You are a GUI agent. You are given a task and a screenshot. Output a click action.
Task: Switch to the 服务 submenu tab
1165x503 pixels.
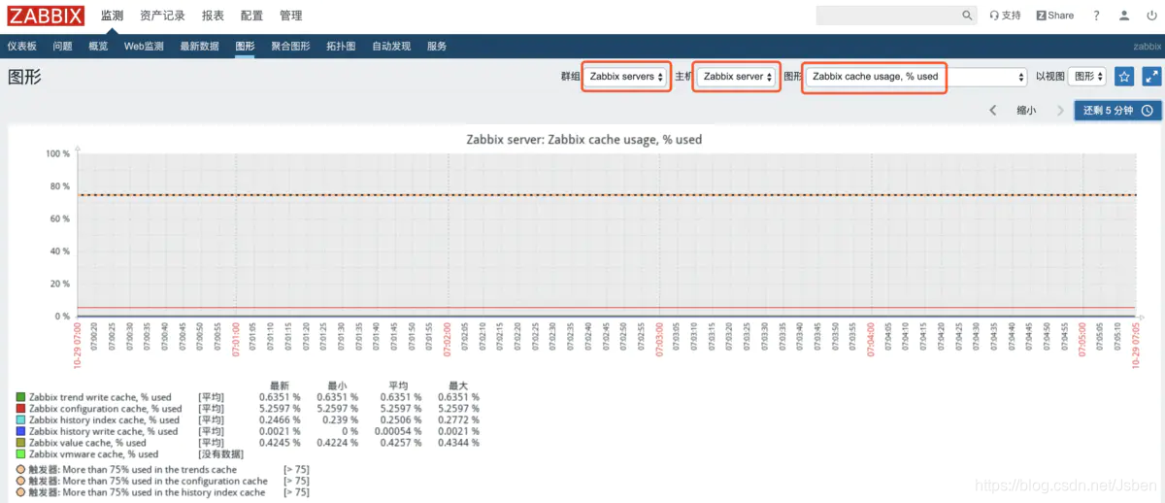pos(437,47)
